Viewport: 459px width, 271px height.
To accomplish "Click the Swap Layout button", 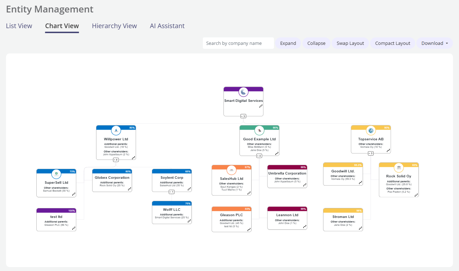I will (350, 43).
